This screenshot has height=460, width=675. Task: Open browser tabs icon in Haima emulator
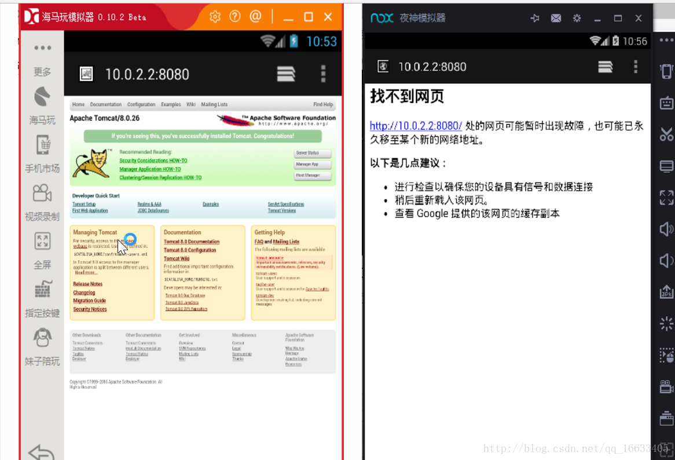pos(287,74)
